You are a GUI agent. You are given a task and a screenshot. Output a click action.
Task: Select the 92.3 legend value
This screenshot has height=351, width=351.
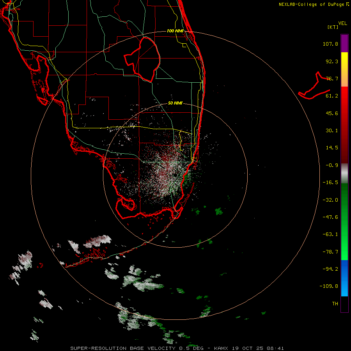tap(332, 61)
